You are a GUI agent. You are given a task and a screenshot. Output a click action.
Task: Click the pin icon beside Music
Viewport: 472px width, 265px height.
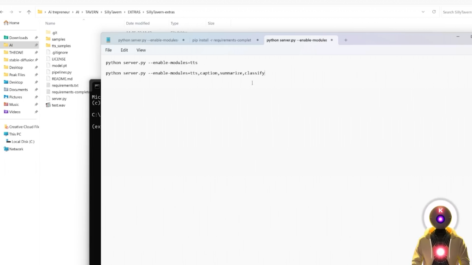[36, 104]
